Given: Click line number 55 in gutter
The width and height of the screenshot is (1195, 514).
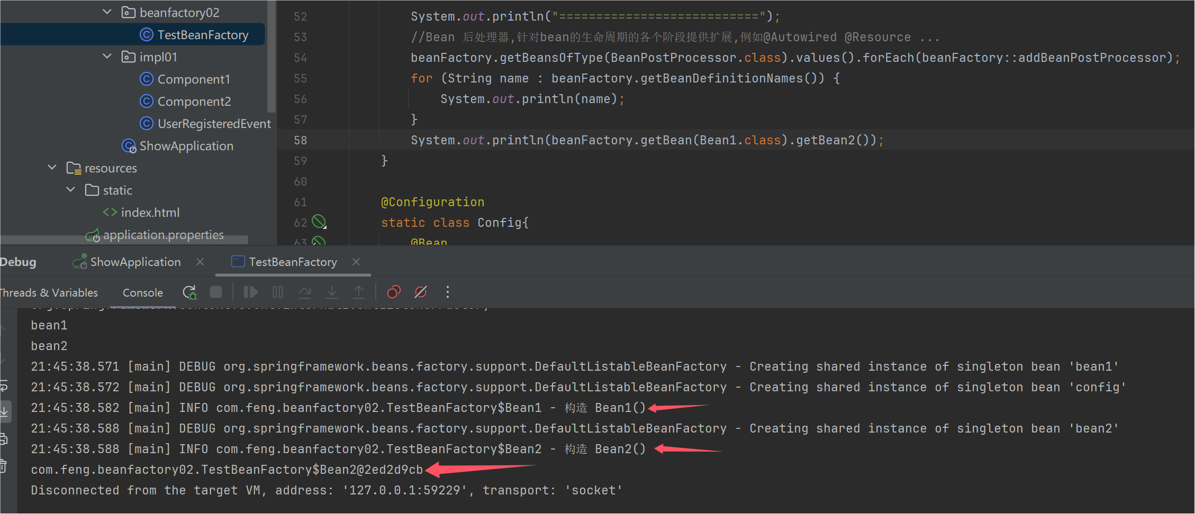Looking at the screenshot, I should click(x=300, y=78).
